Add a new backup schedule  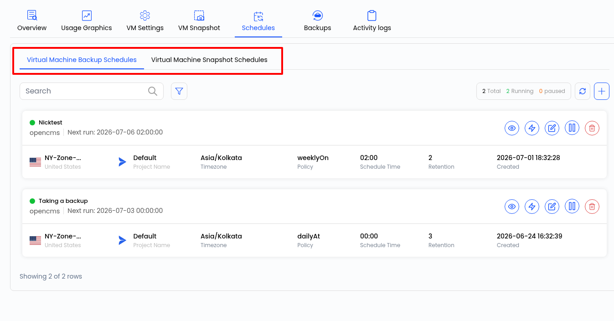[602, 91]
